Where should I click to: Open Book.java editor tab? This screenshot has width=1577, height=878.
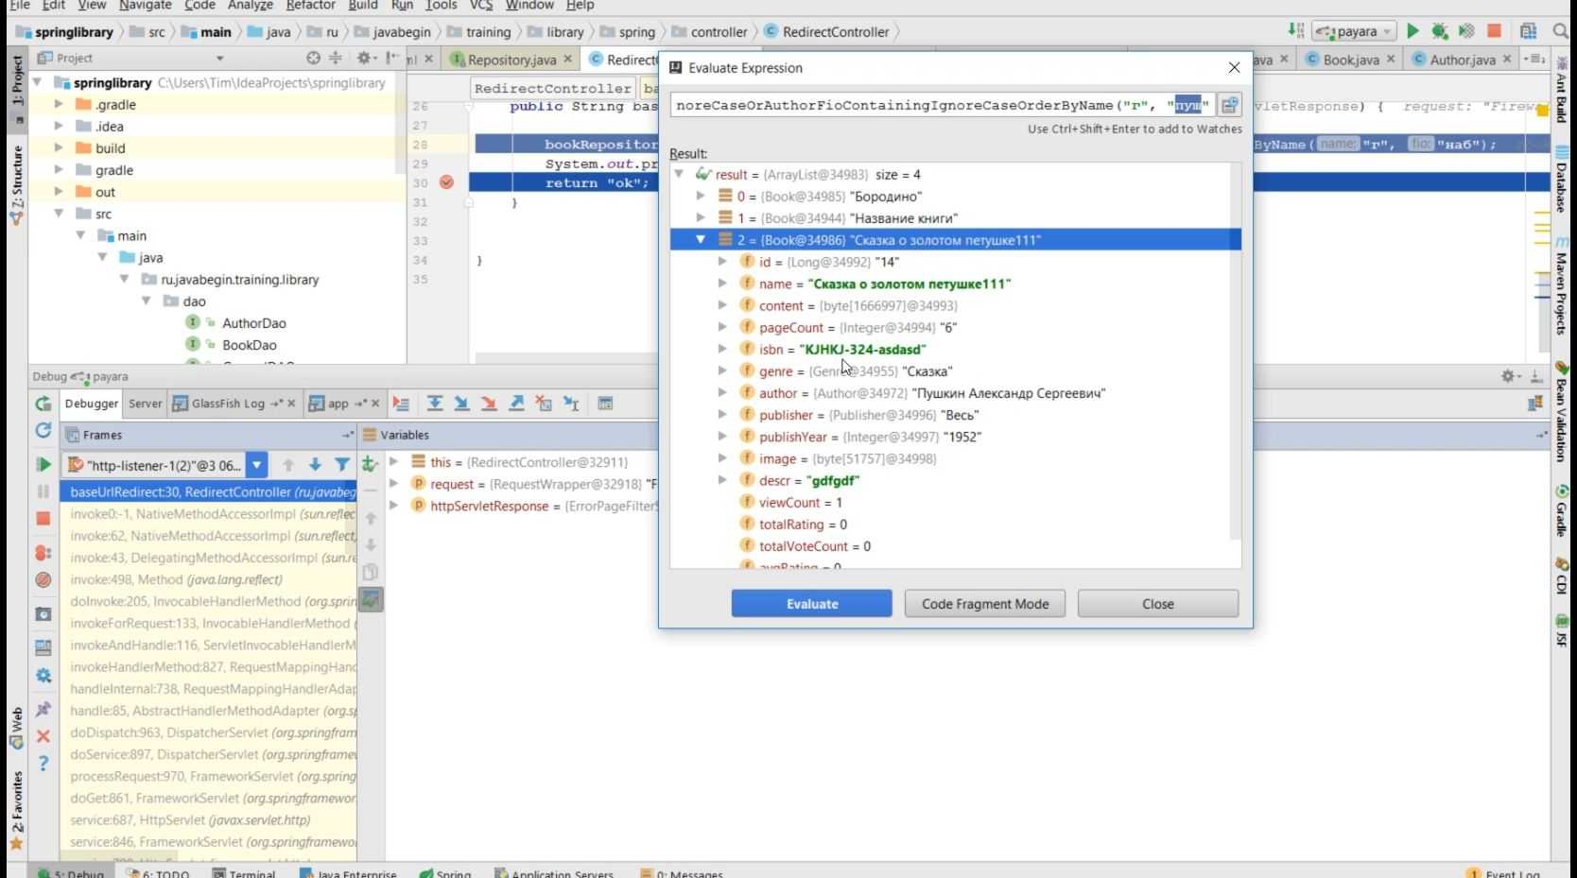tap(1350, 60)
